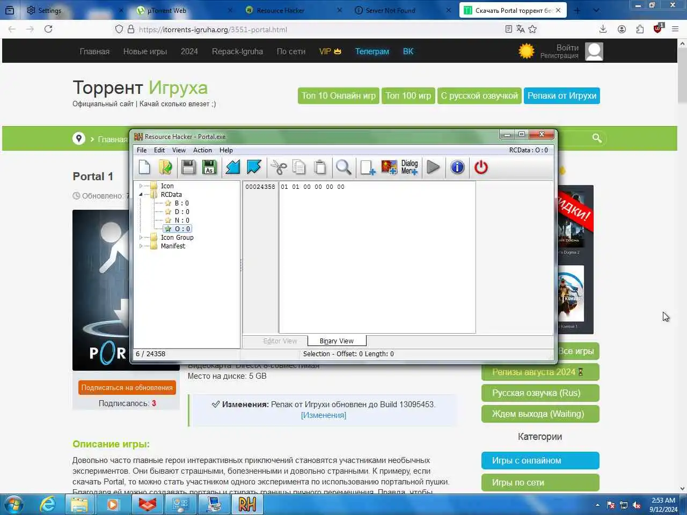Open Windows Explorer from taskbar

click(79, 504)
